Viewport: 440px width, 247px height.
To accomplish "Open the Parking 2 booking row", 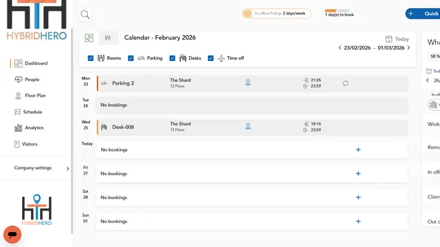I will click(x=252, y=83).
